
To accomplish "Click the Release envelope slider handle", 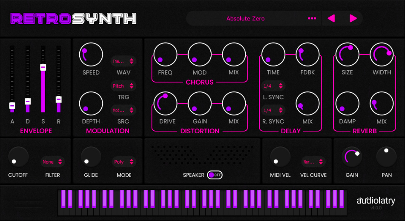I will click(59, 99).
